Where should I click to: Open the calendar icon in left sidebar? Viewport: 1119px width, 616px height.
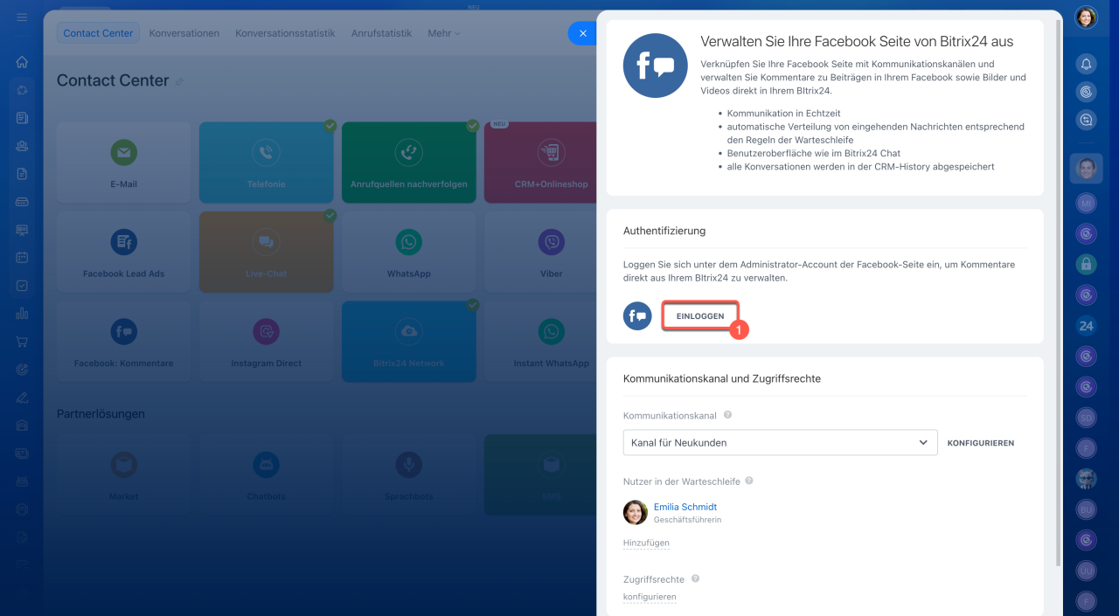pos(22,258)
